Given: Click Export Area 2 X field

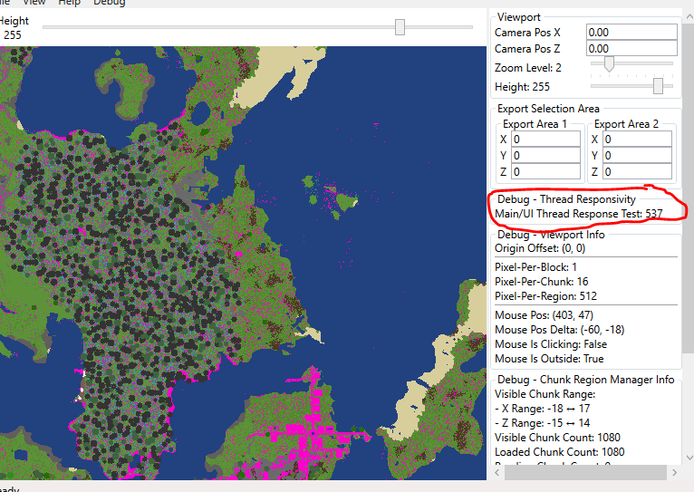Looking at the screenshot, I should (x=637, y=140).
